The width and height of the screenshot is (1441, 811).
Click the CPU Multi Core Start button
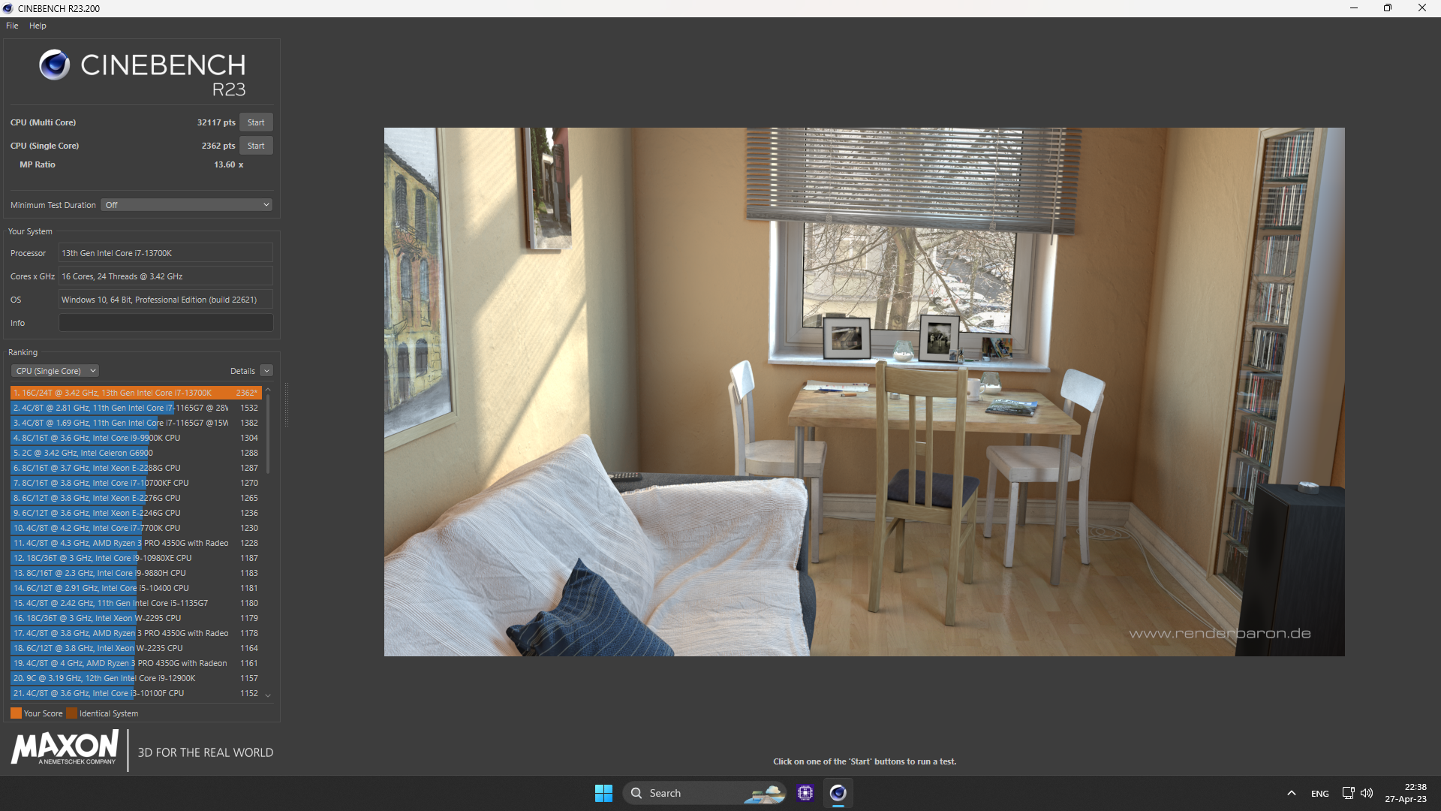tap(255, 122)
